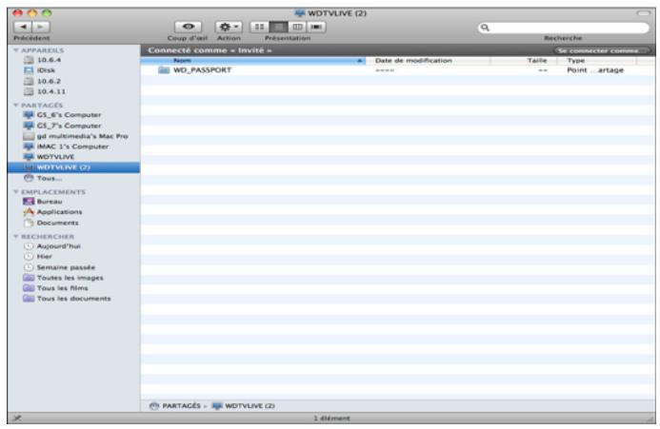Click the window resize grip corner
This screenshot has height=429, width=660.
tap(650, 419)
